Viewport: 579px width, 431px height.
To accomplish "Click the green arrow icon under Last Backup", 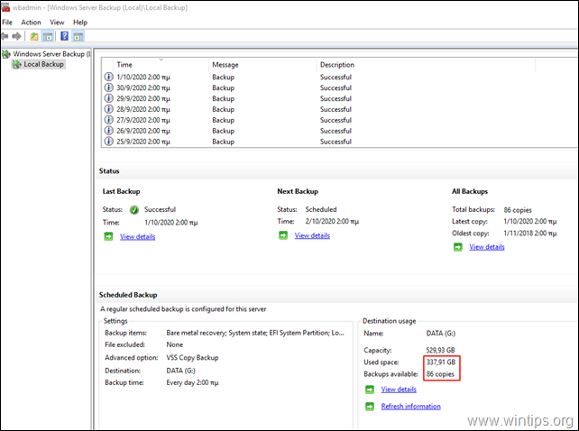I will pyautogui.click(x=107, y=236).
